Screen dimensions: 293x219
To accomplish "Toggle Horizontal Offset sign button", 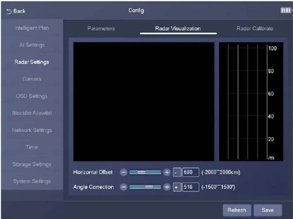I will (x=177, y=172).
